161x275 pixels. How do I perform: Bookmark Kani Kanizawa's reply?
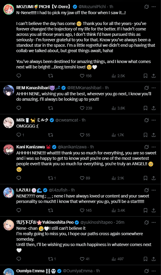(x=145, y=178)
